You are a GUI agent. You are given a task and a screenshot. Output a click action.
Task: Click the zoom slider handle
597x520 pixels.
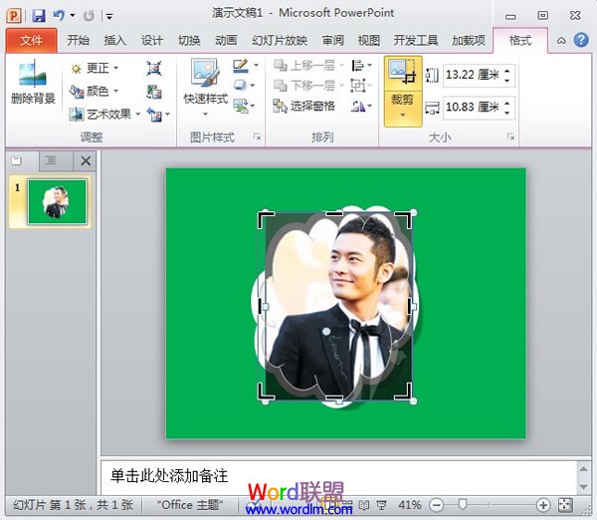pos(463,505)
